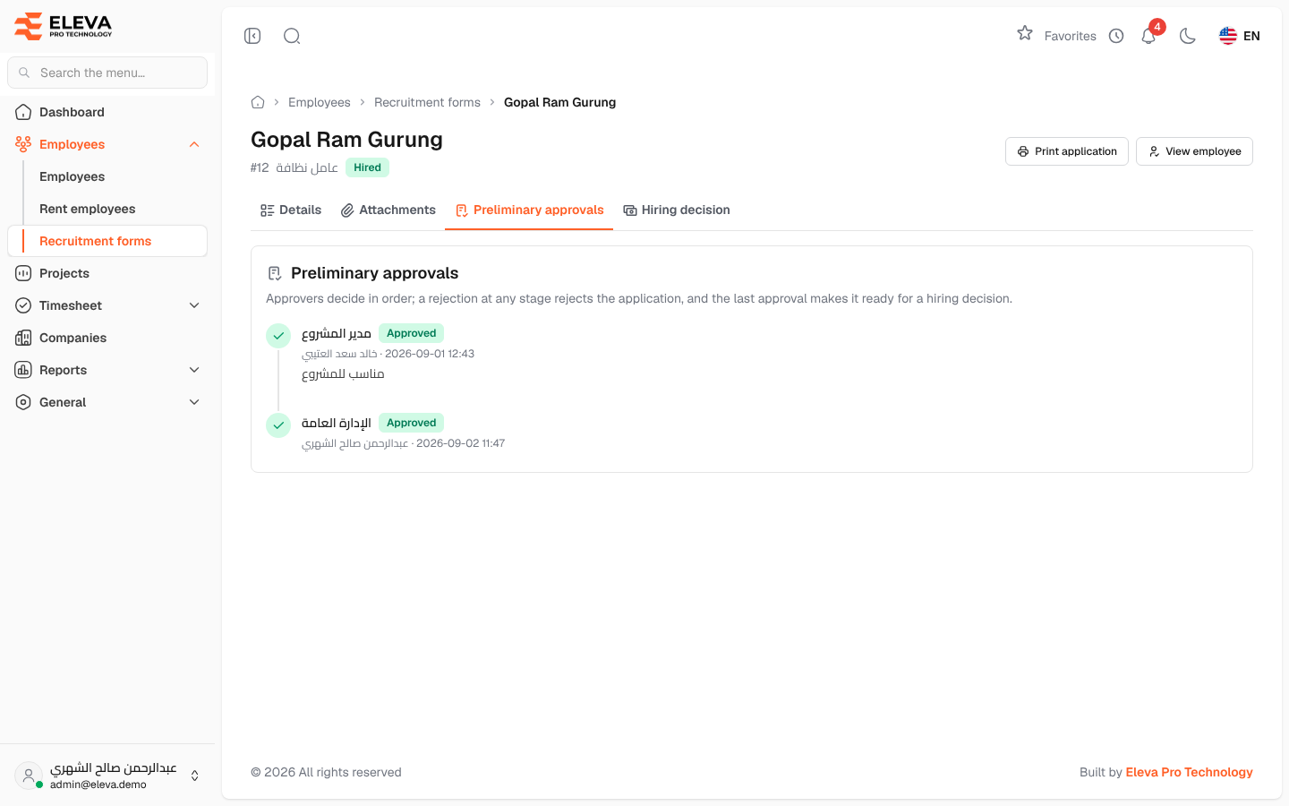Image resolution: width=1289 pixels, height=806 pixels.
Task: Click the Projects menu label
Action: coord(64,273)
